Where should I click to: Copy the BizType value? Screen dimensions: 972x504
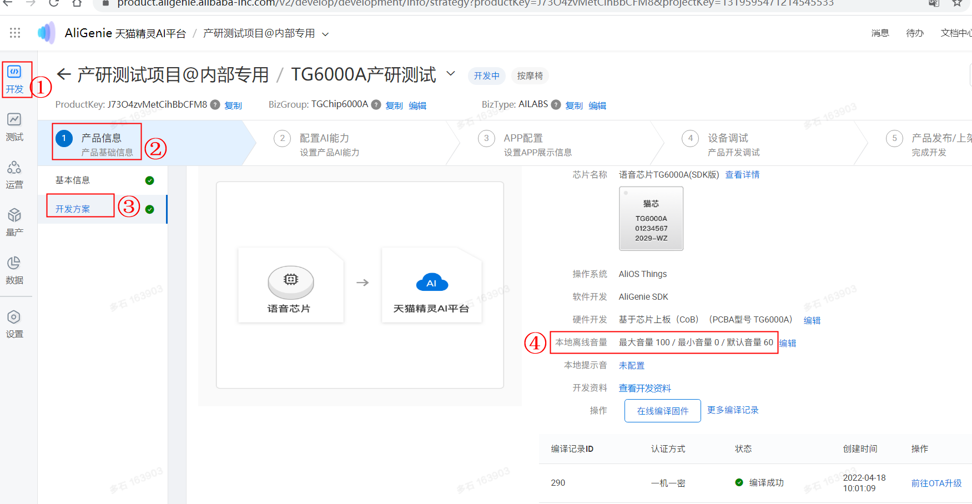click(x=574, y=105)
